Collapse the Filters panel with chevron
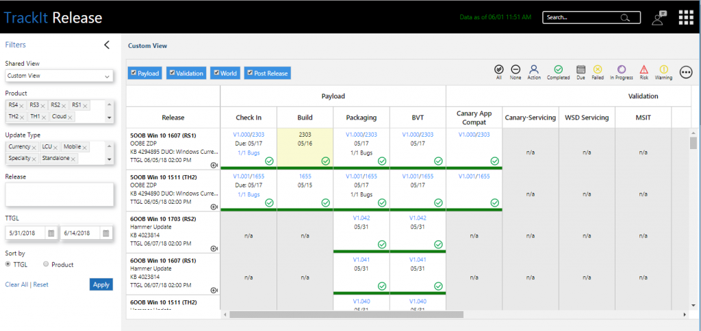This screenshot has width=701, height=331. (106, 44)
